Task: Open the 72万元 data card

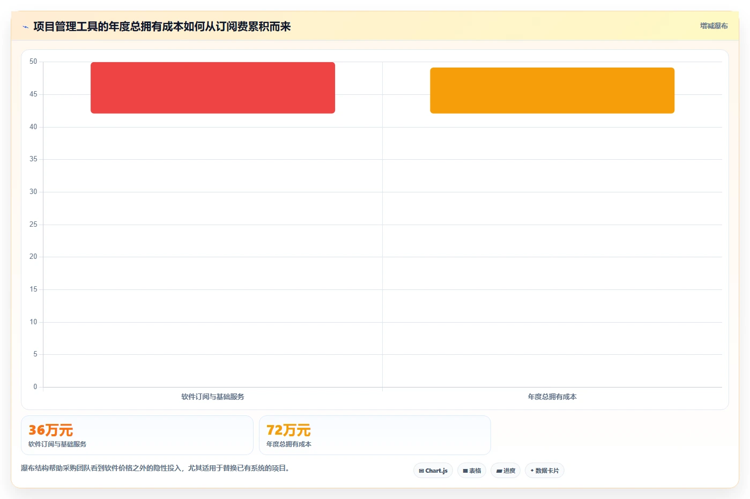Action: click(375, 435)
